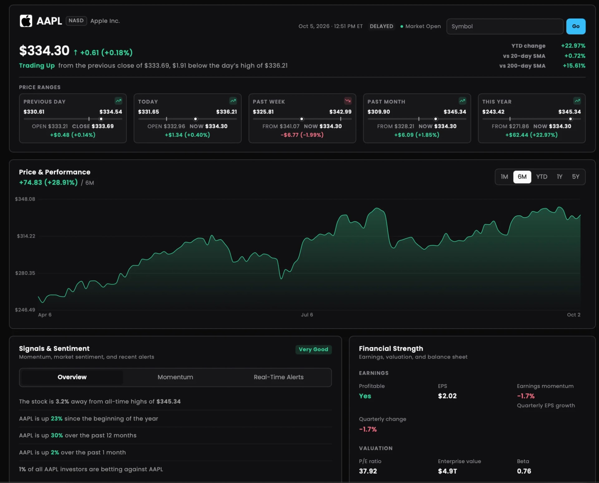
Task: Click the Today card trend-up icon
Action: (x=233, y=101)
